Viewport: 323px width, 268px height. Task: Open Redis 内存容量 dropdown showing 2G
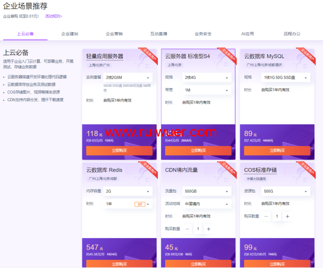128,191
